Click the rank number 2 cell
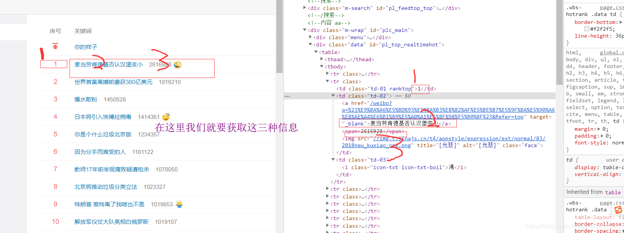This screenshot has height=233, width=624. 55,82
